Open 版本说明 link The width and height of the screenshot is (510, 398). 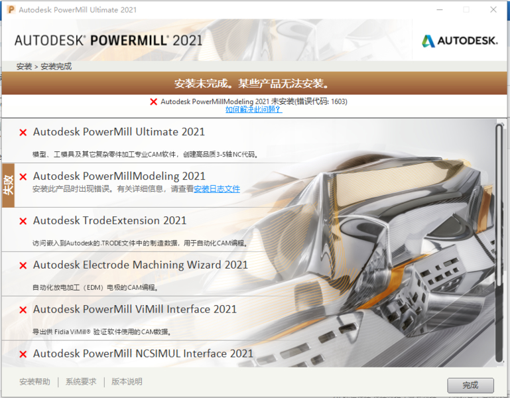127,381
